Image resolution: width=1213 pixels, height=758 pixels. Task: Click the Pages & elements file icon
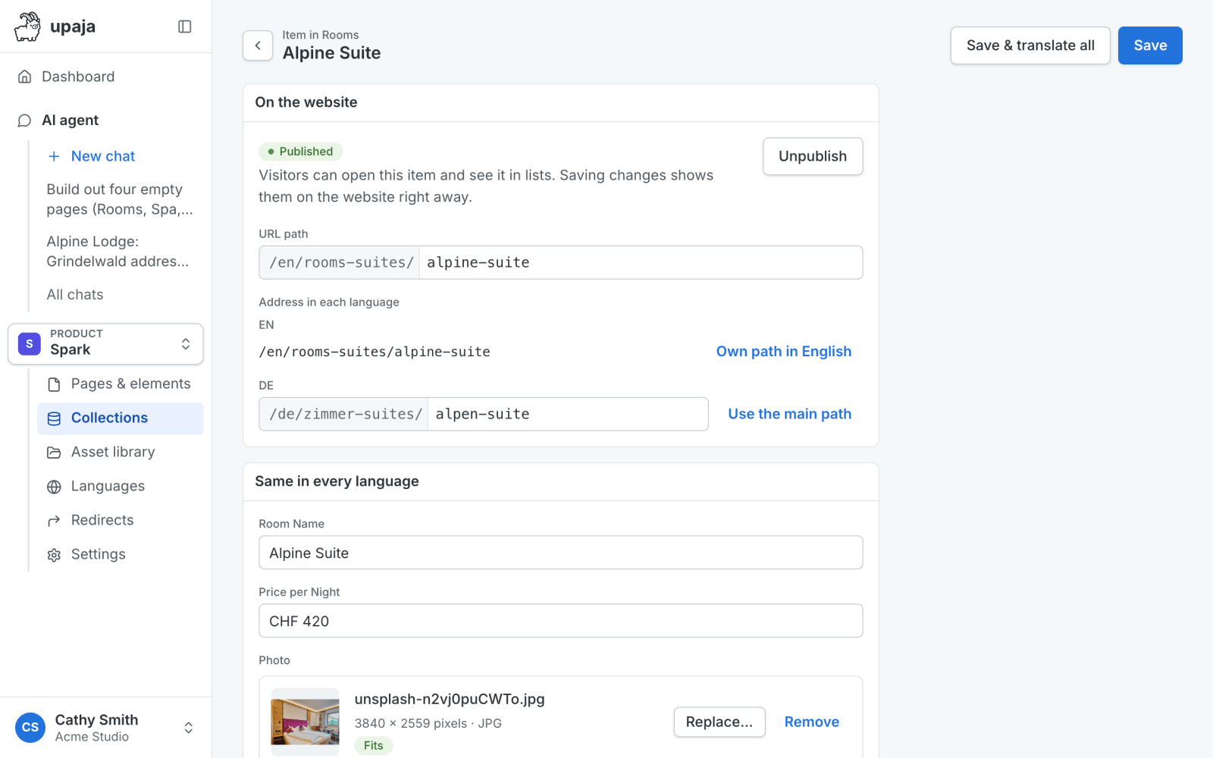(x=54, y=384)
